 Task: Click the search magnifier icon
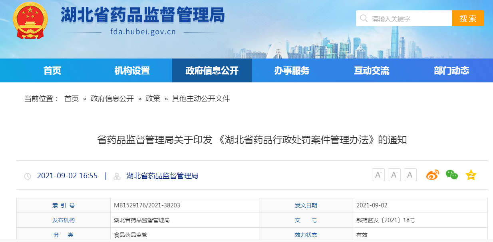pos(363,18)
